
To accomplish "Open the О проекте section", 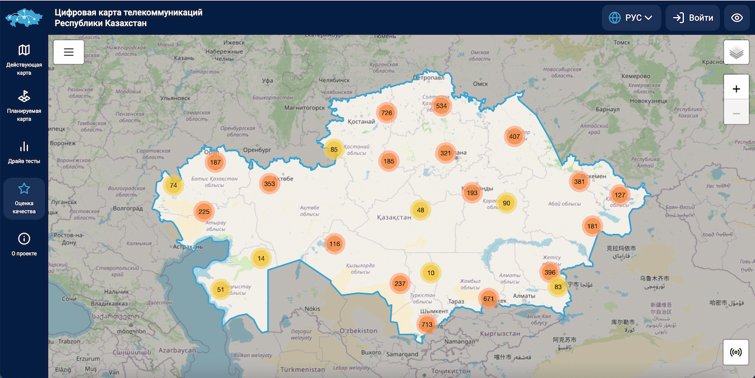I will click(24, 244).
